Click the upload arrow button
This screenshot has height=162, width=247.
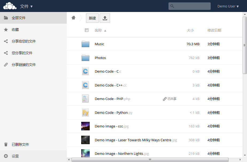click(x=105, y=18)
